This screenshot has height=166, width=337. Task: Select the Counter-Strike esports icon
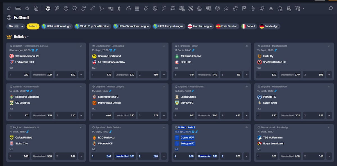119,8
